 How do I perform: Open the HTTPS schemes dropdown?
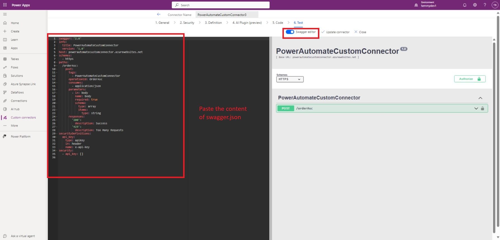coord(290,79)
